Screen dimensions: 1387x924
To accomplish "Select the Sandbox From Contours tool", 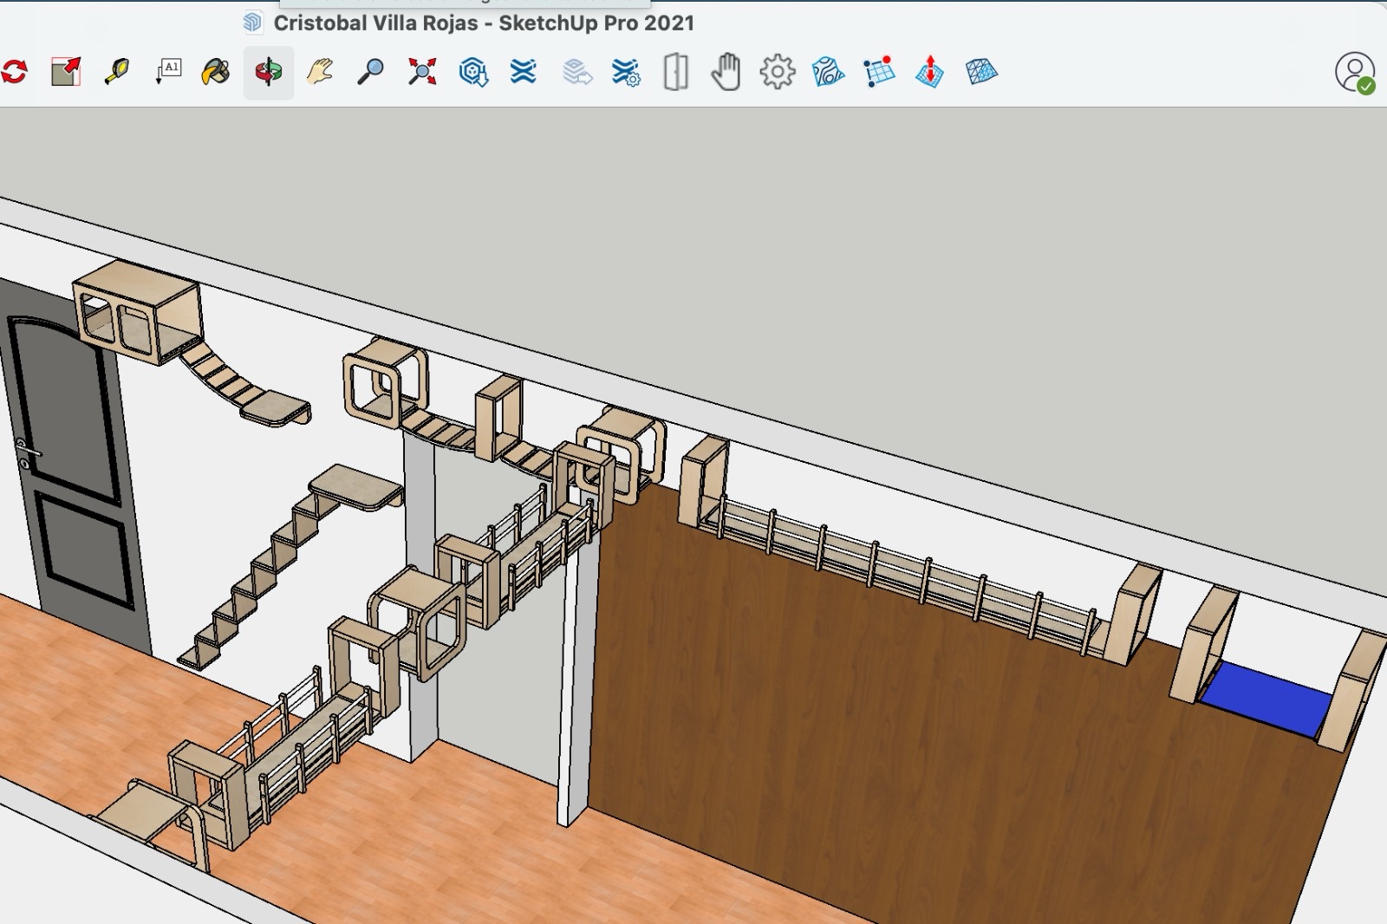I will (x=828, y=72).
